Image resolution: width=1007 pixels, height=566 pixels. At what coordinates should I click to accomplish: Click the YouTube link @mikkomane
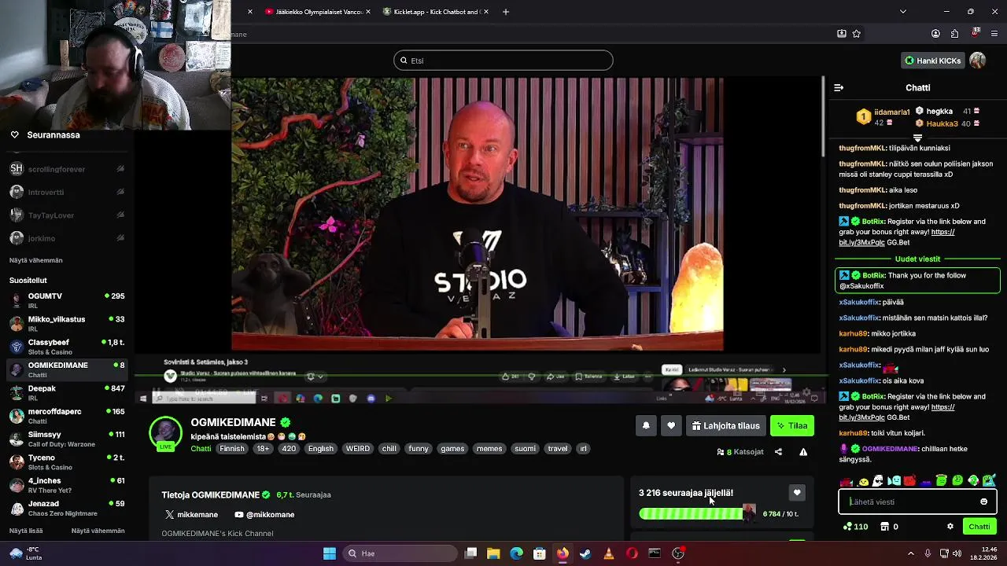click(x=264, y=515)
